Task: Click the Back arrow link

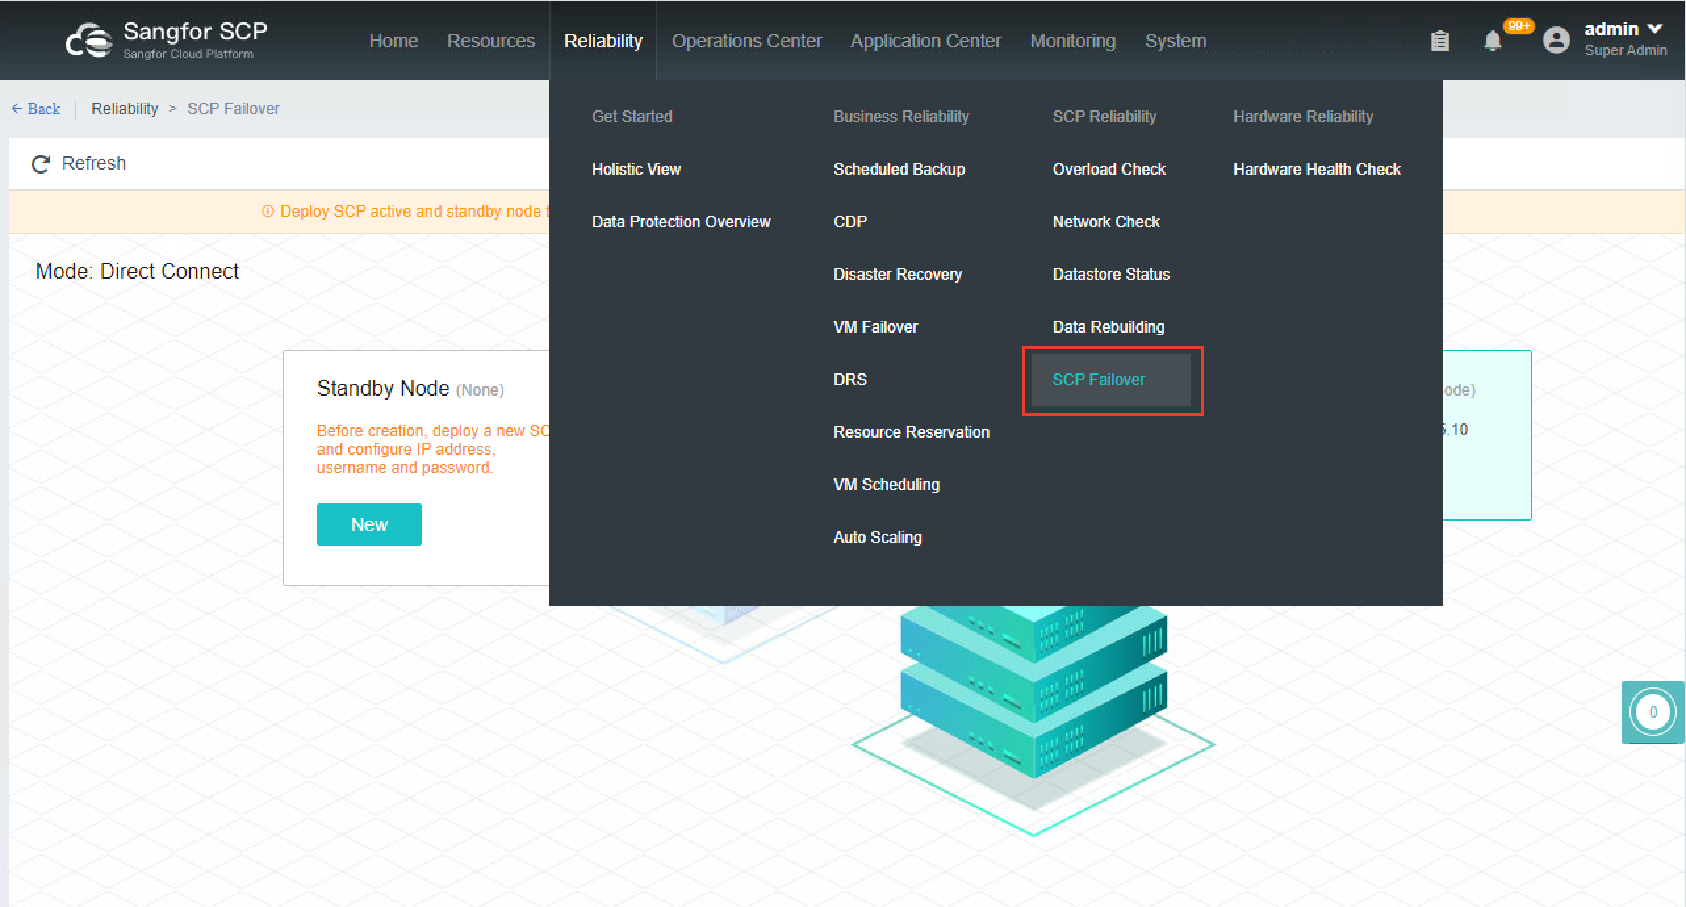Action: click(36, 108)
